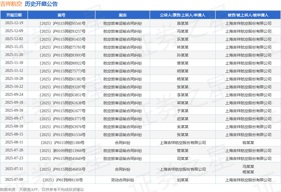
Task: Select plaintiff 李某某
Action: coord(182,95)
